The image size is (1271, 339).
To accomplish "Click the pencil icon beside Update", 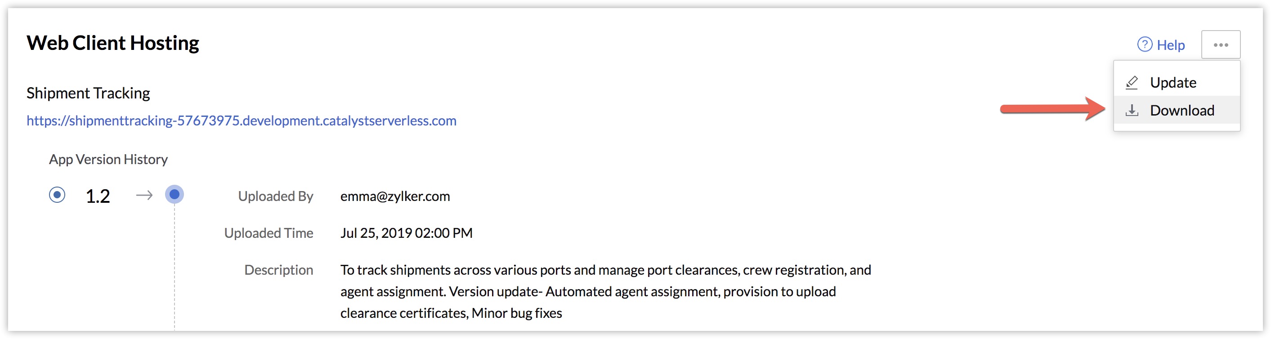I will [x=1132, y=82].
